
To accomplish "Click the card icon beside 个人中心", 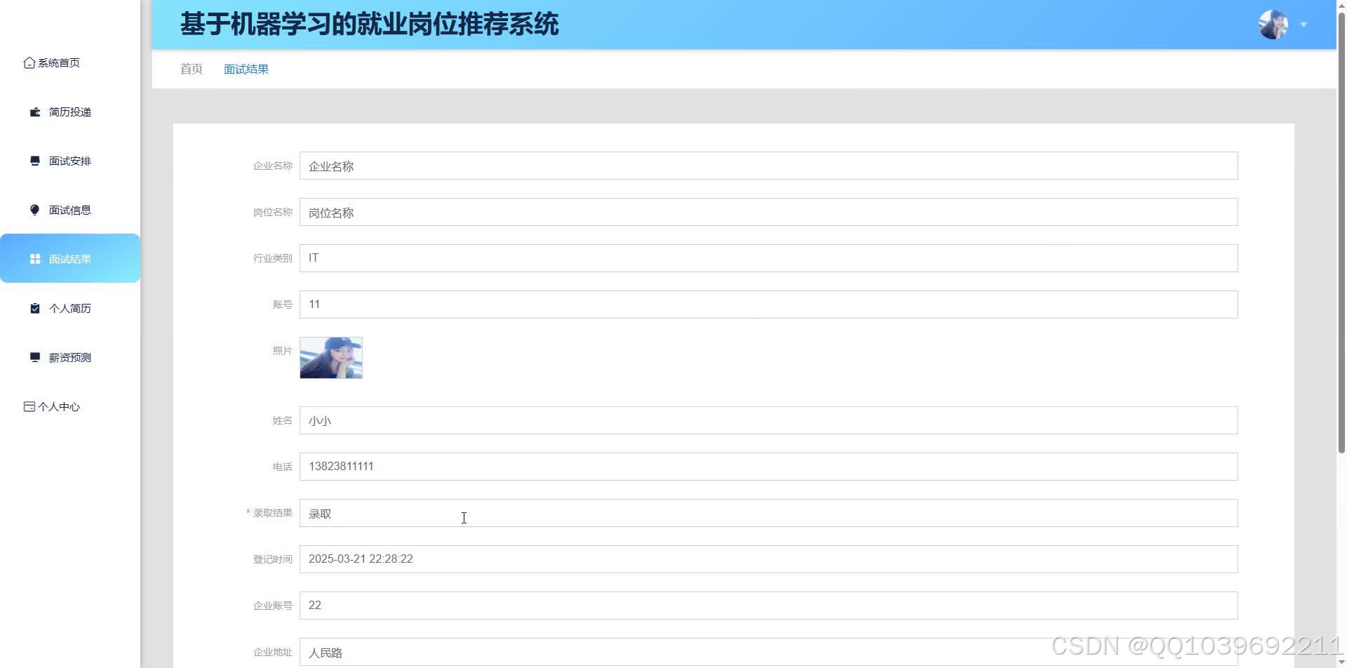I will coord(29,407).
